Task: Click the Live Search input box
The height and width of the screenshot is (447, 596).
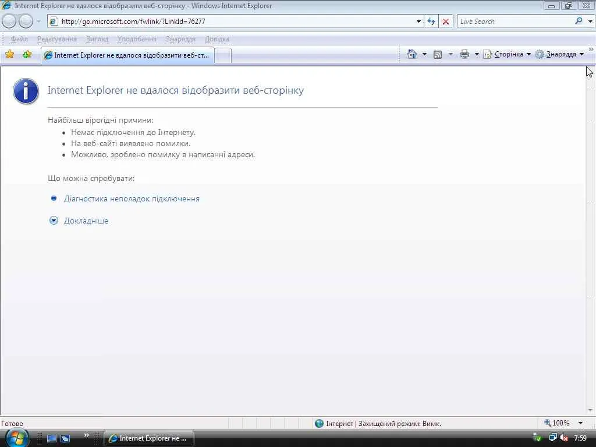Action: [515, 22]
